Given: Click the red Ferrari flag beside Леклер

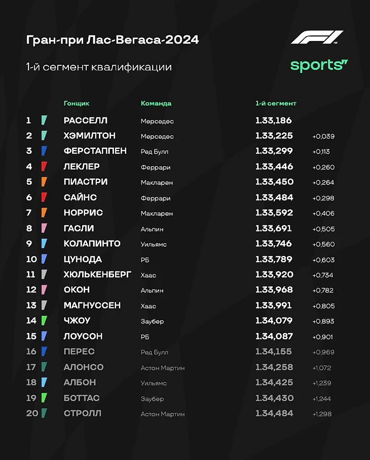Looking at the screenshot, I should pyautogui.click(x=44, y=166).
